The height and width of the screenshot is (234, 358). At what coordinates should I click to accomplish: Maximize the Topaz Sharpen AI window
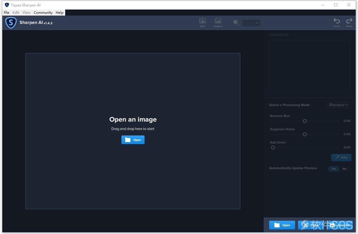tap(336, 5)
